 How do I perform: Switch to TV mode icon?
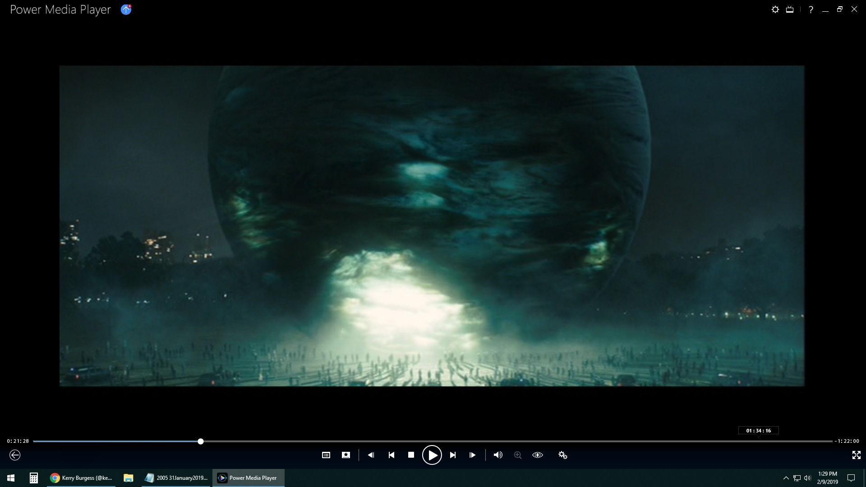(790, 9)
